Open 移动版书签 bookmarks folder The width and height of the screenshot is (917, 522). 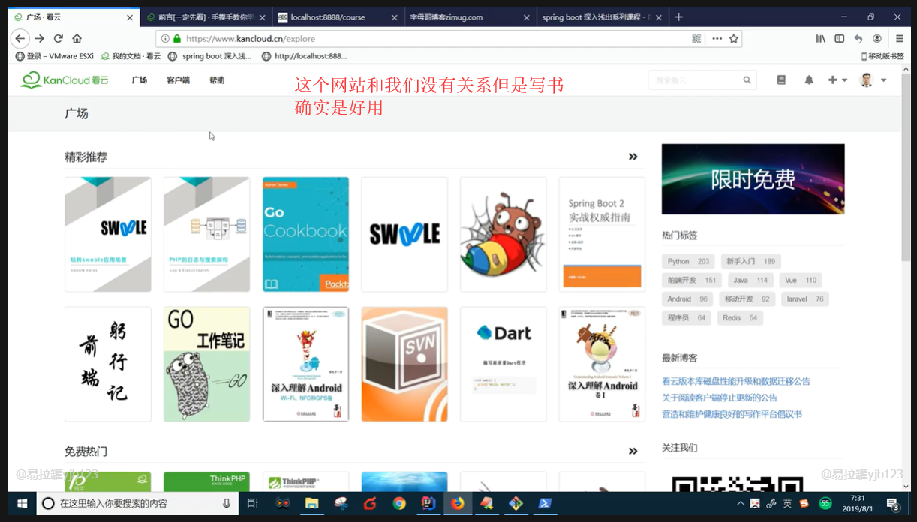click(882, 56)
